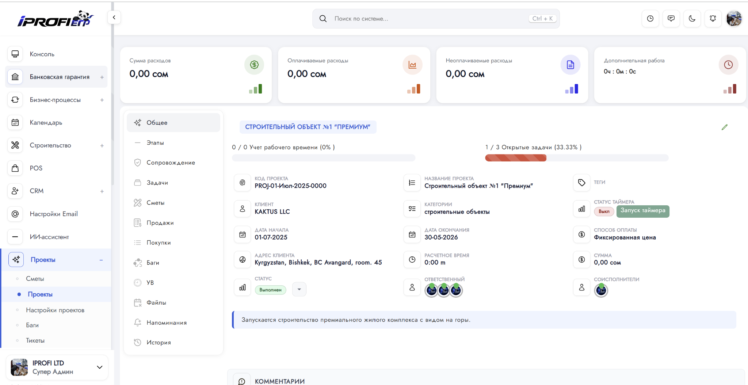Open Настройки проектов submenu item
The width and height of the screenshot is (748, 385).
point(55,310)
